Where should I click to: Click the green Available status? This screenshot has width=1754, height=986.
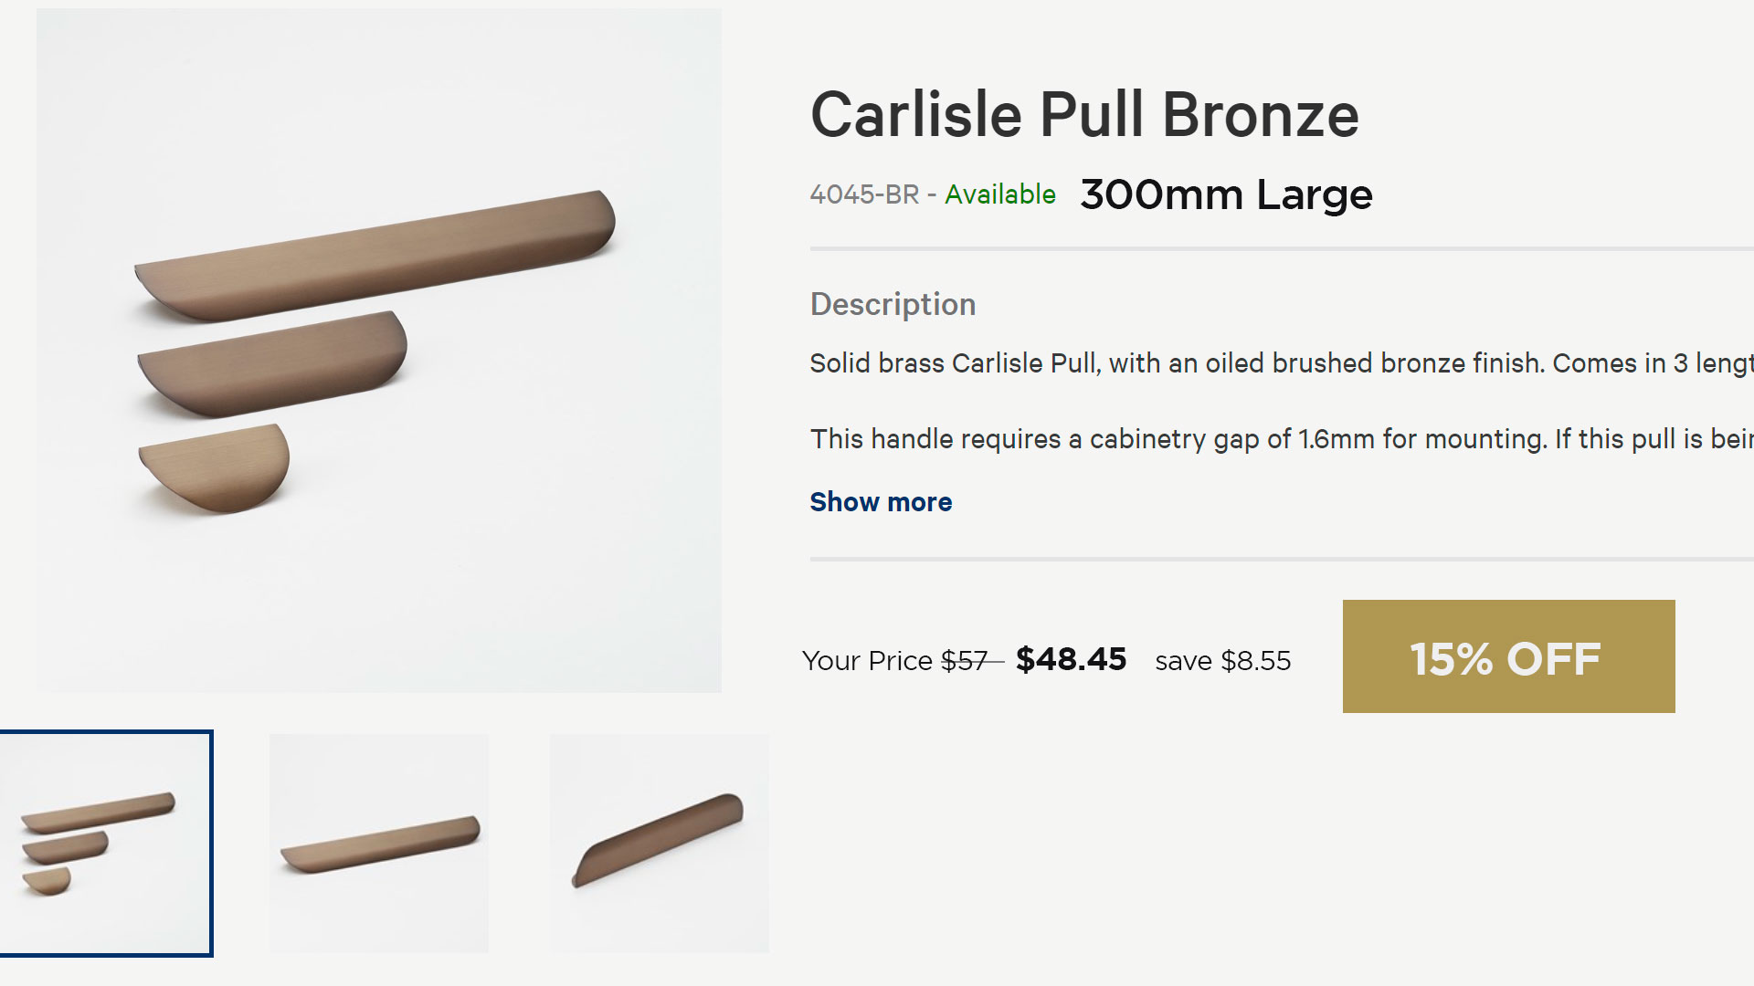pyautogui.click(x=999, y=194)
